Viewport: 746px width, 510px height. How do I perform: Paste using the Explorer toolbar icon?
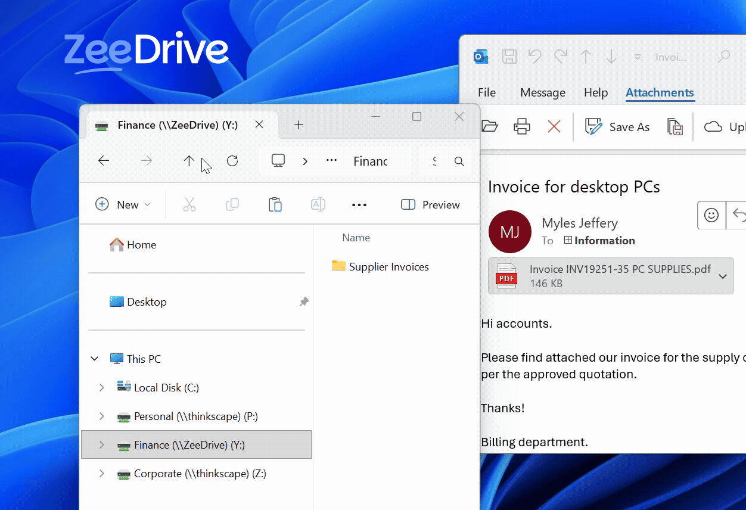tap(275, 204)
